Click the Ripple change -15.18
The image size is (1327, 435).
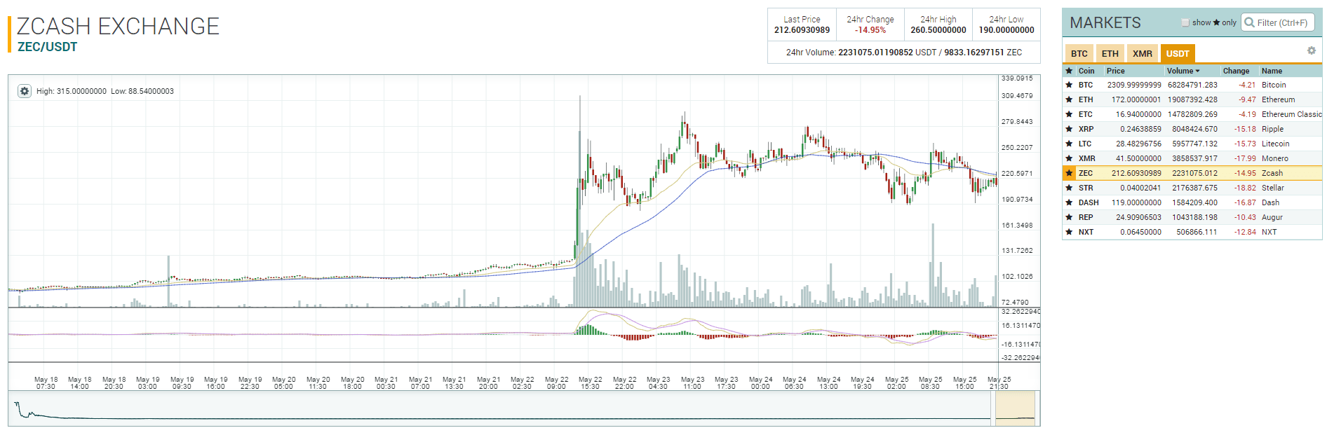(x=1246, y=129)
